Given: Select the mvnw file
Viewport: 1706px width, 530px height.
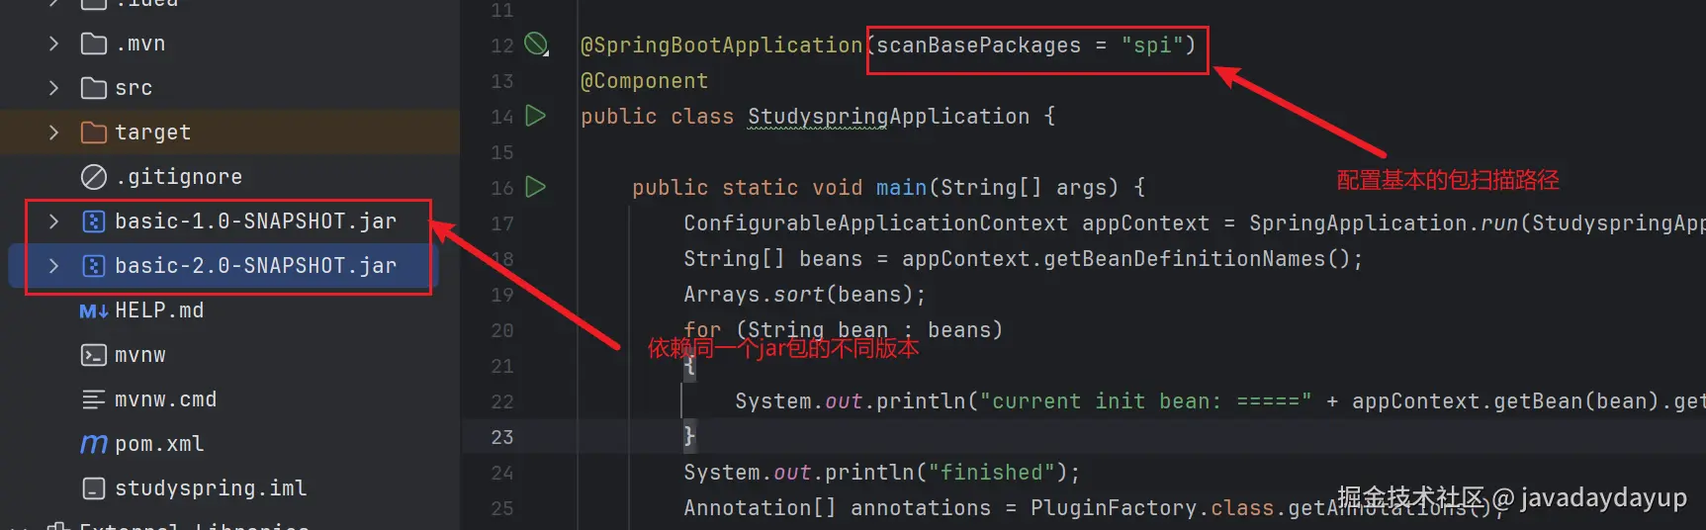Looking at the screenshot, I should (x=140, y=355).
